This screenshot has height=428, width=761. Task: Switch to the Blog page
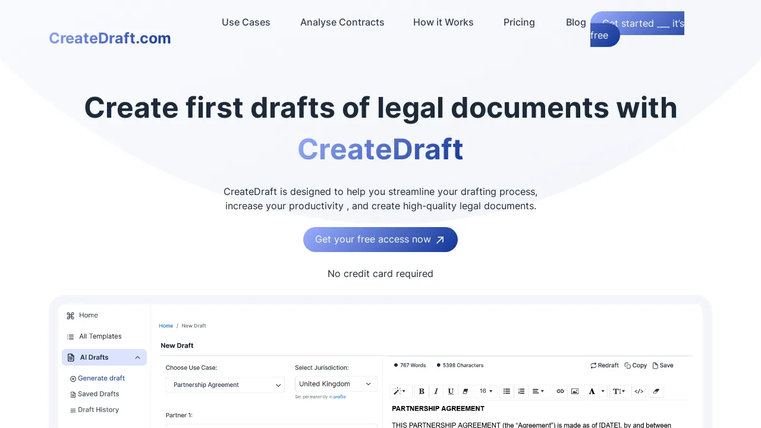point(576,22)
